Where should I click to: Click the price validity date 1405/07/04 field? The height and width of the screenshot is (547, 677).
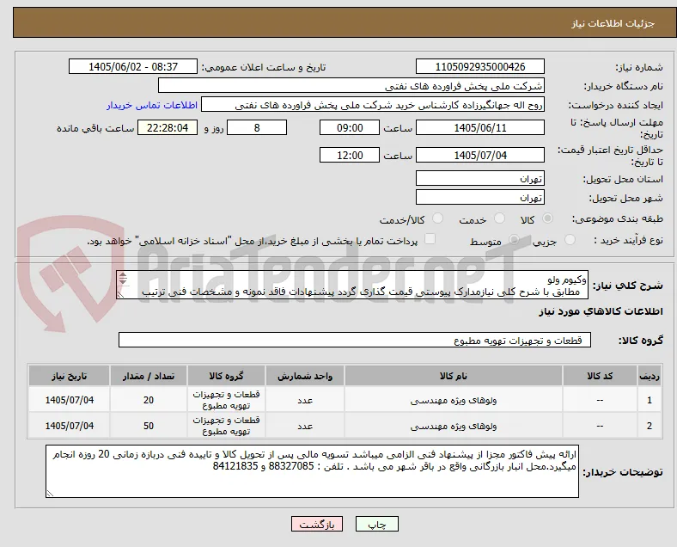[480, 155]
